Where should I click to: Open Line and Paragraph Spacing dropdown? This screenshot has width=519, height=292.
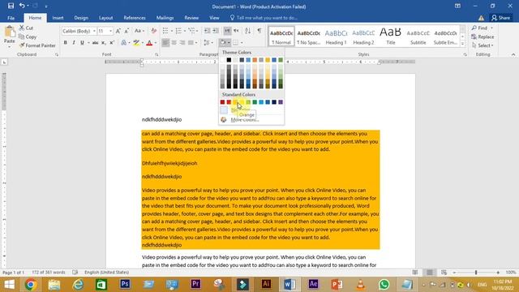click(208, 43)
